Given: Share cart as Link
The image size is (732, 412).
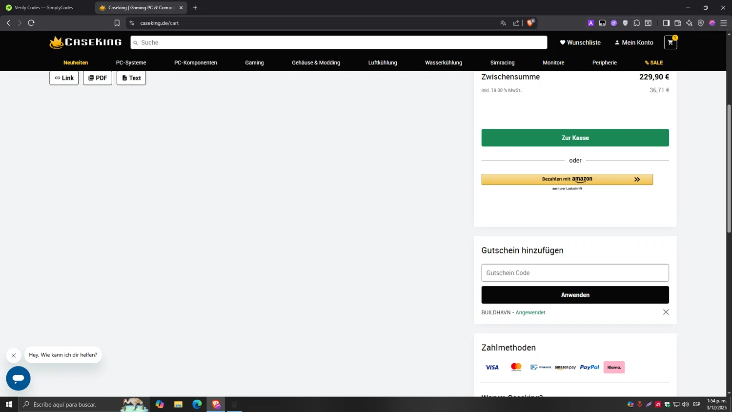Looking at the screenshot, I should coord(64,78).
